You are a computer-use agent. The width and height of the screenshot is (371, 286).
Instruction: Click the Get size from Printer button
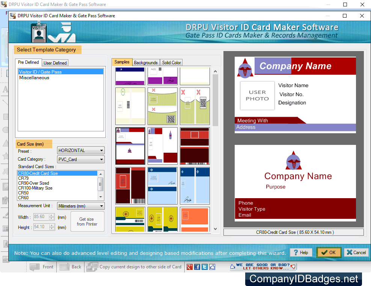87,222
